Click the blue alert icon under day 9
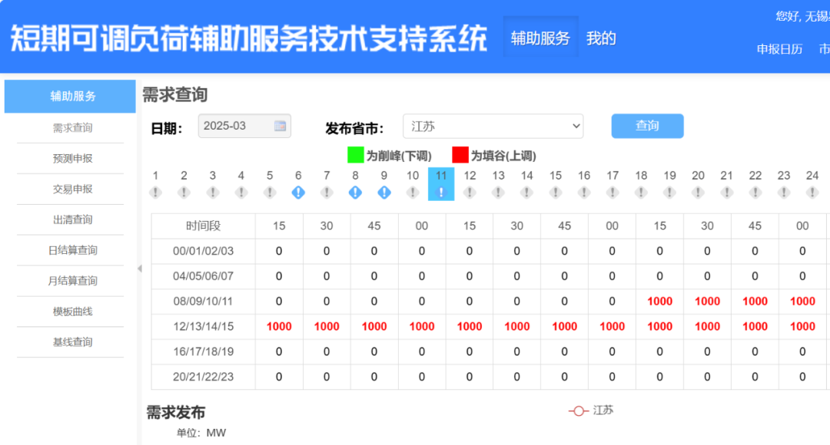 tap(384, 193)
